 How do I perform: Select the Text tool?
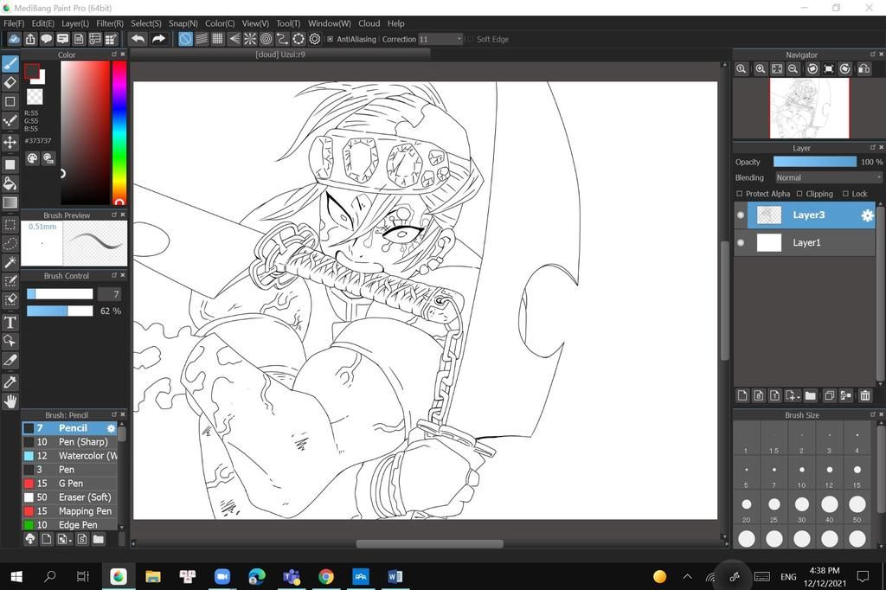click(x=10, y=322)
